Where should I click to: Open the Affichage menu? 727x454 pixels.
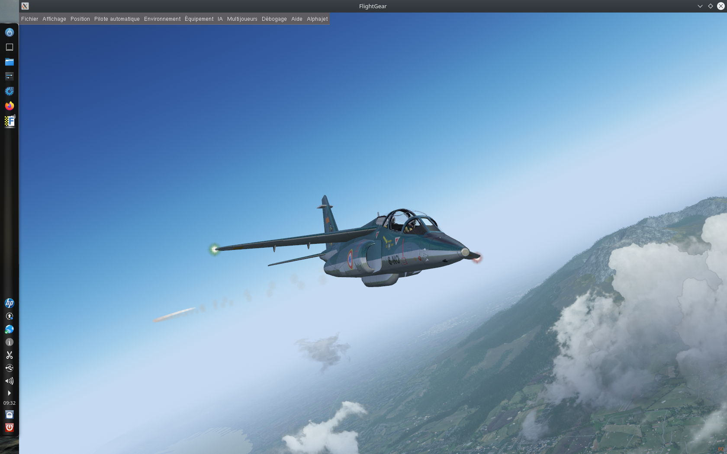click(x=54, y=19)
